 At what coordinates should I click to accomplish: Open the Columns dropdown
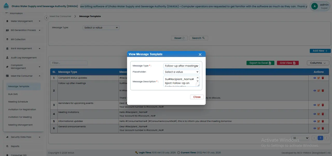[x=318, y=63]
